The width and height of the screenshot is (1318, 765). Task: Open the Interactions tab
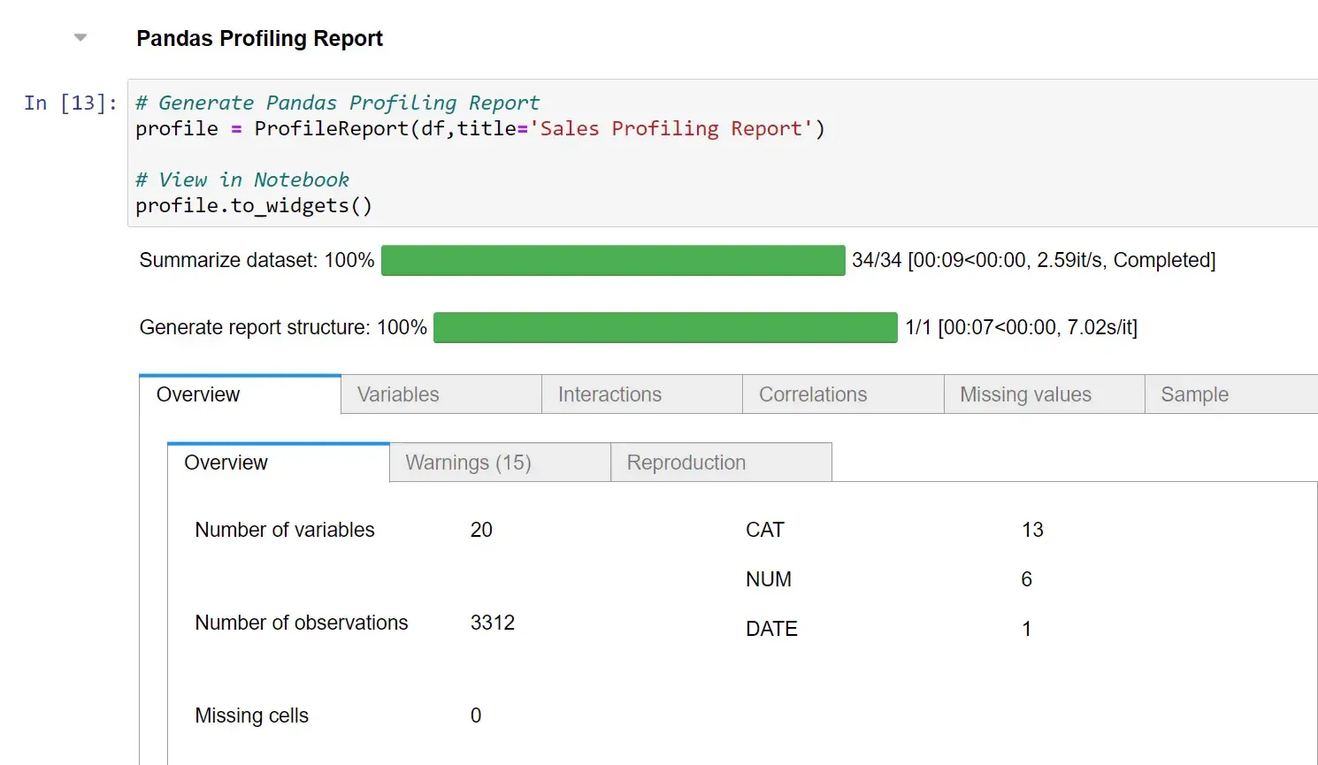point(609,394)
